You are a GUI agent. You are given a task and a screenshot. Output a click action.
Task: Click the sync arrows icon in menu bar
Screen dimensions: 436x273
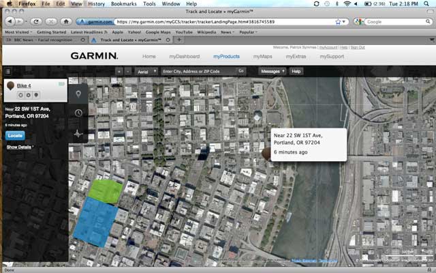coord(316,3)
